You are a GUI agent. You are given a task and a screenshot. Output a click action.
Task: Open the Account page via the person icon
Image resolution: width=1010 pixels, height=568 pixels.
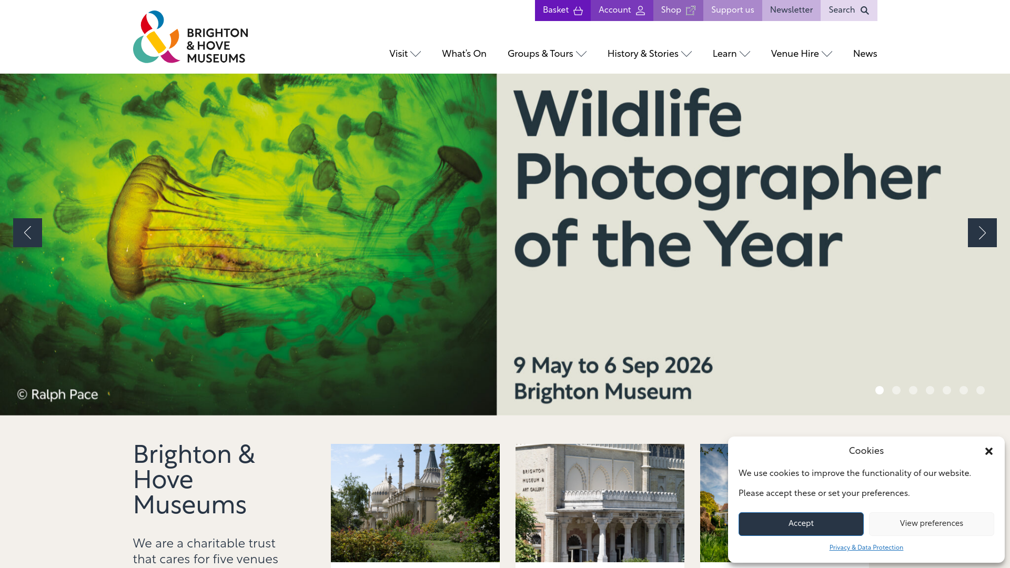(x=622, y=11)
